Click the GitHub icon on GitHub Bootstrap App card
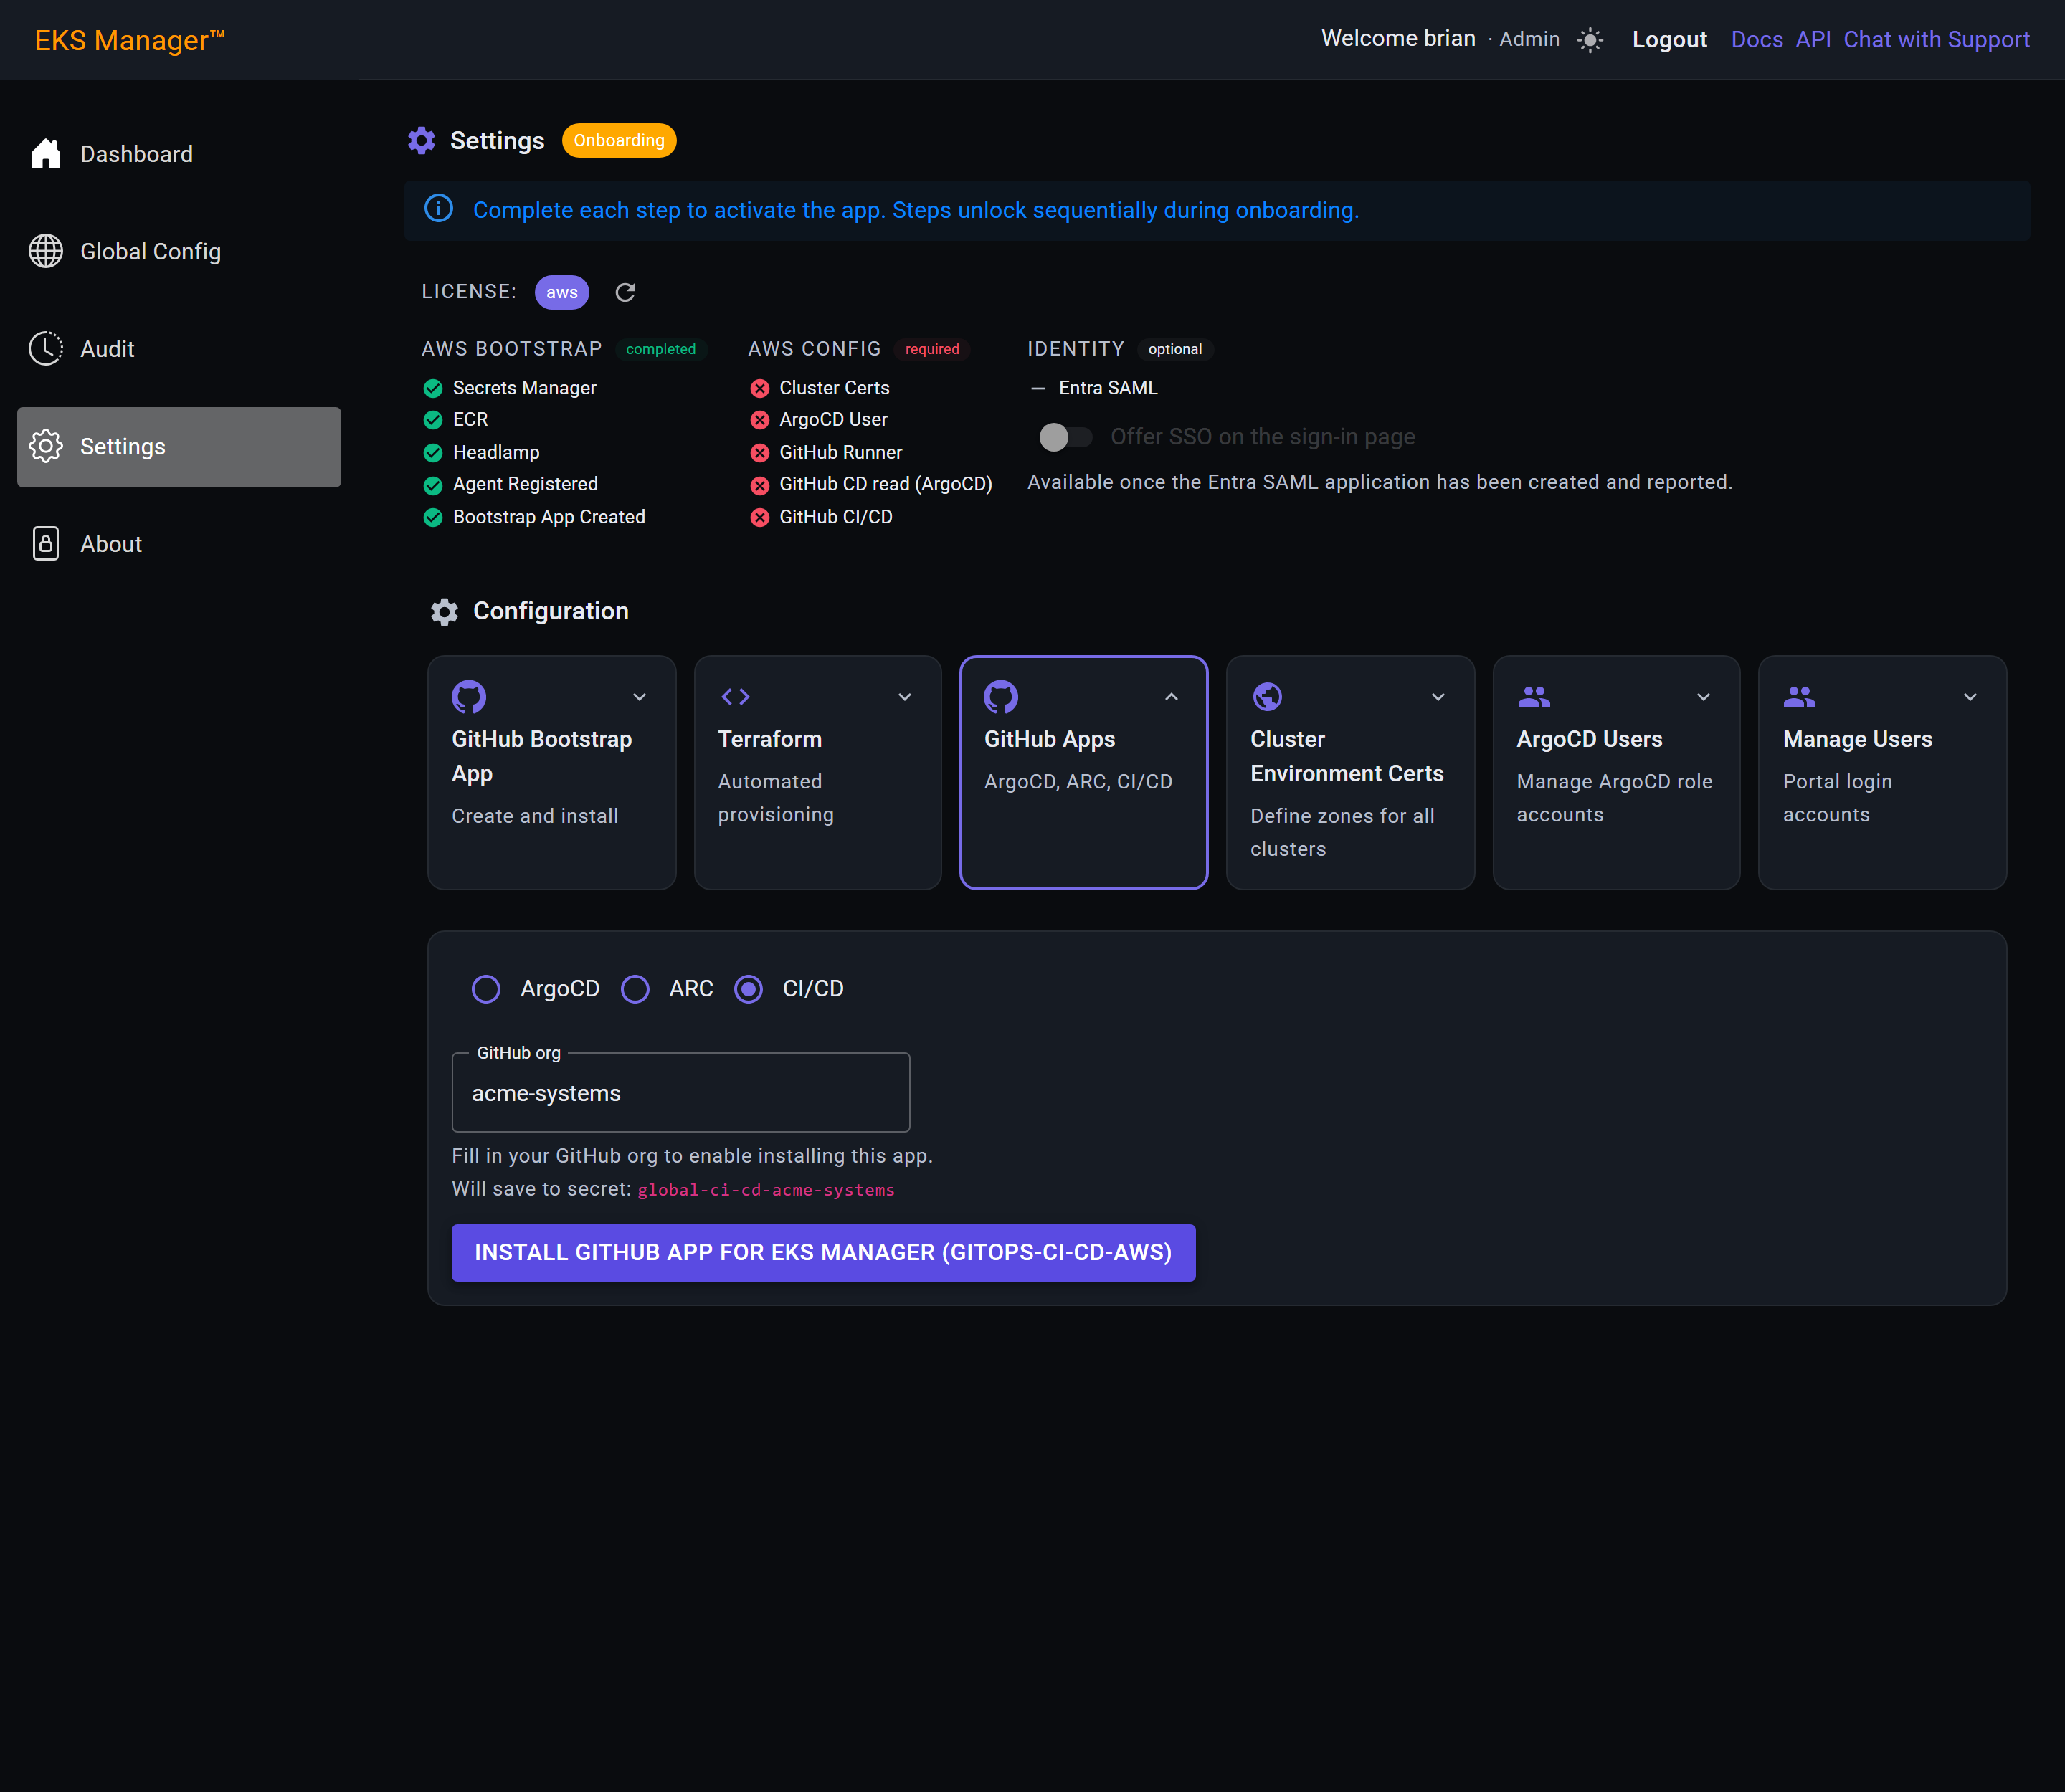The height and width of the screenshot is (1792, 2065). click(469, 697)
